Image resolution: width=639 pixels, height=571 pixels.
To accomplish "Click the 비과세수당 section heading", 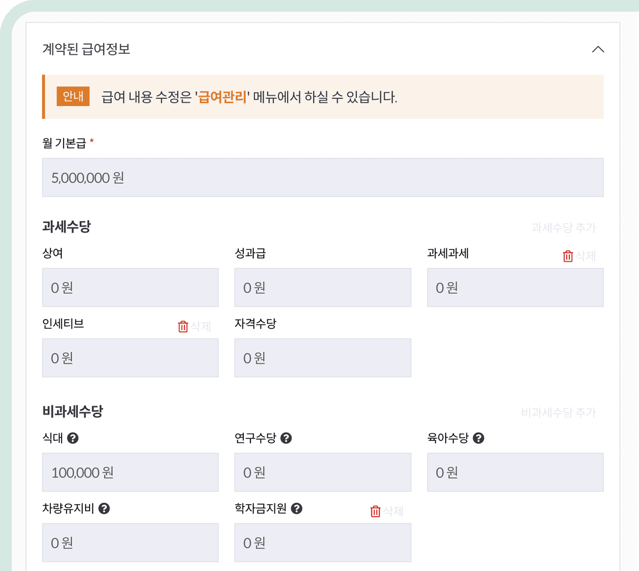I will click(x=73, y=411).
